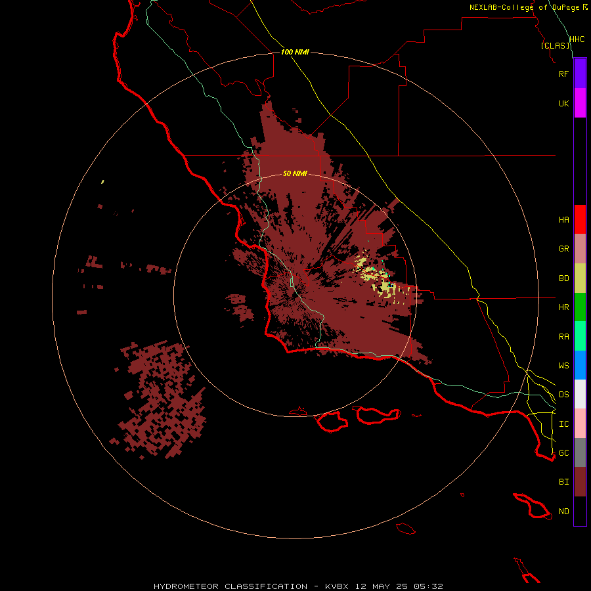Click the 50 NMI range ring label
Screen dimensions: 591x591
(x=295, y=173)
